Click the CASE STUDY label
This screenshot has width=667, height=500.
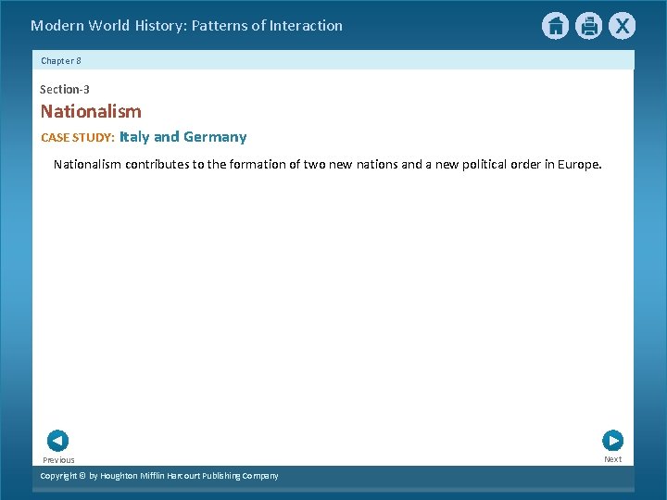78,137
